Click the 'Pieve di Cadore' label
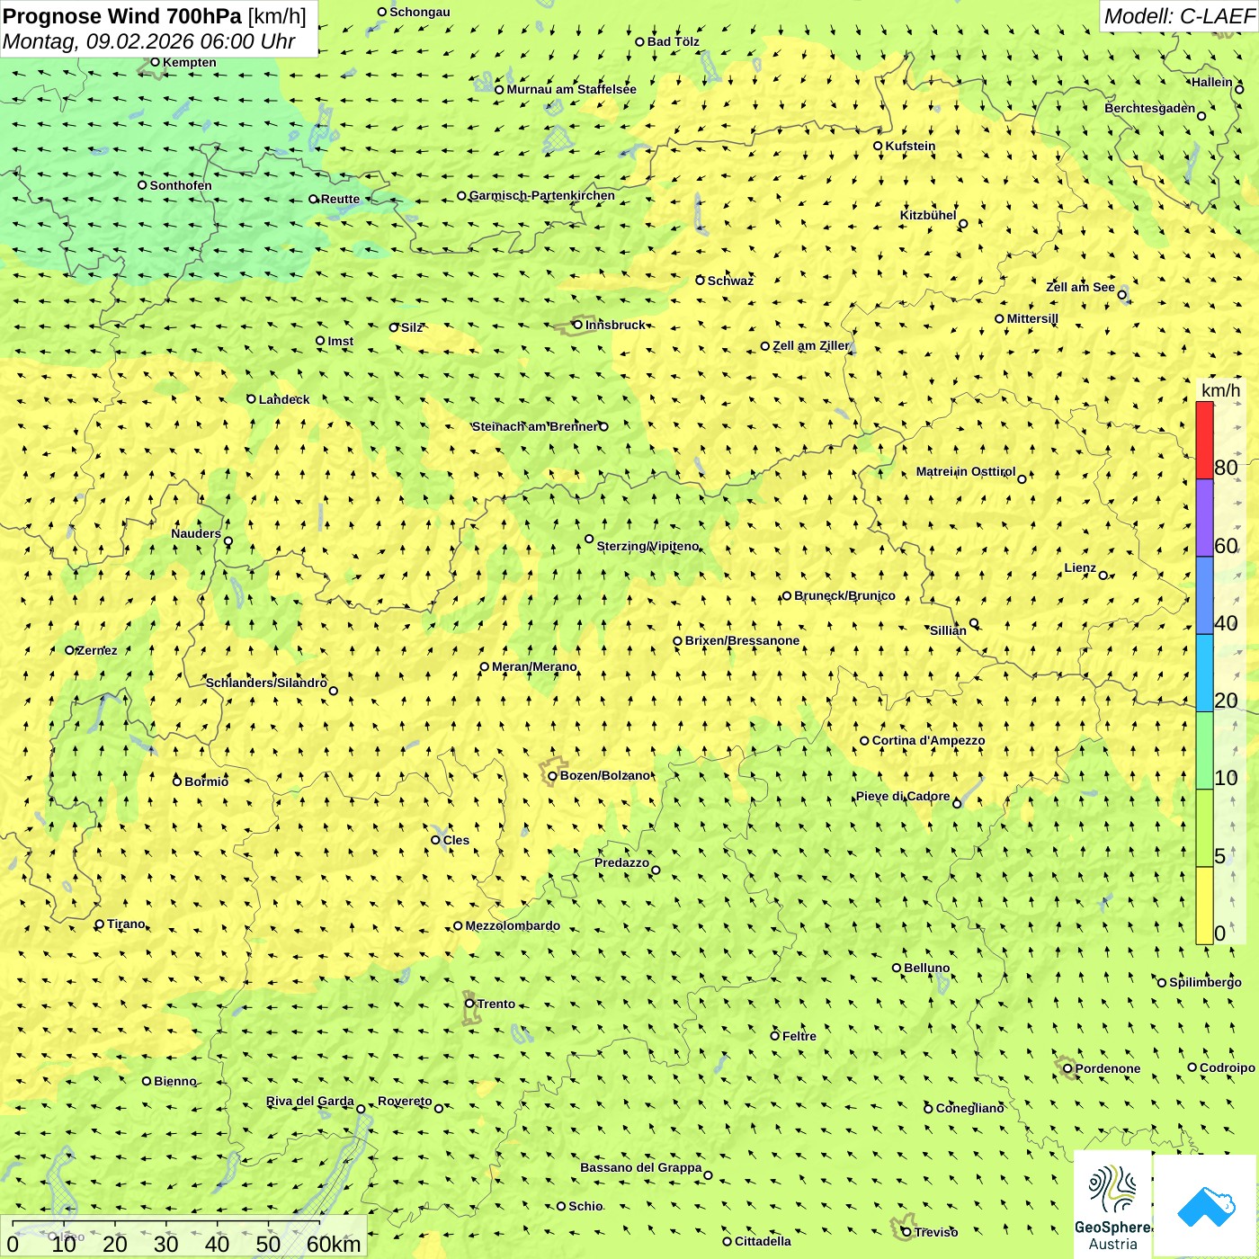Image resolution: width=1259 pixels, height=1259 pixels. (903, 796)
